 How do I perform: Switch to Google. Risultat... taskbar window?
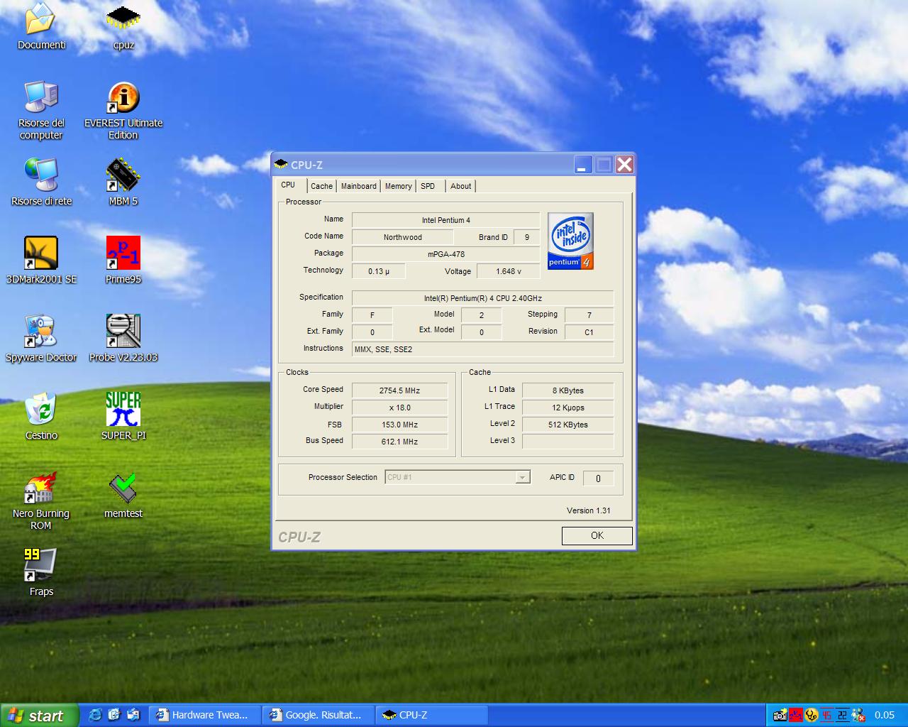pyautogui.click(x=319, y=715)
